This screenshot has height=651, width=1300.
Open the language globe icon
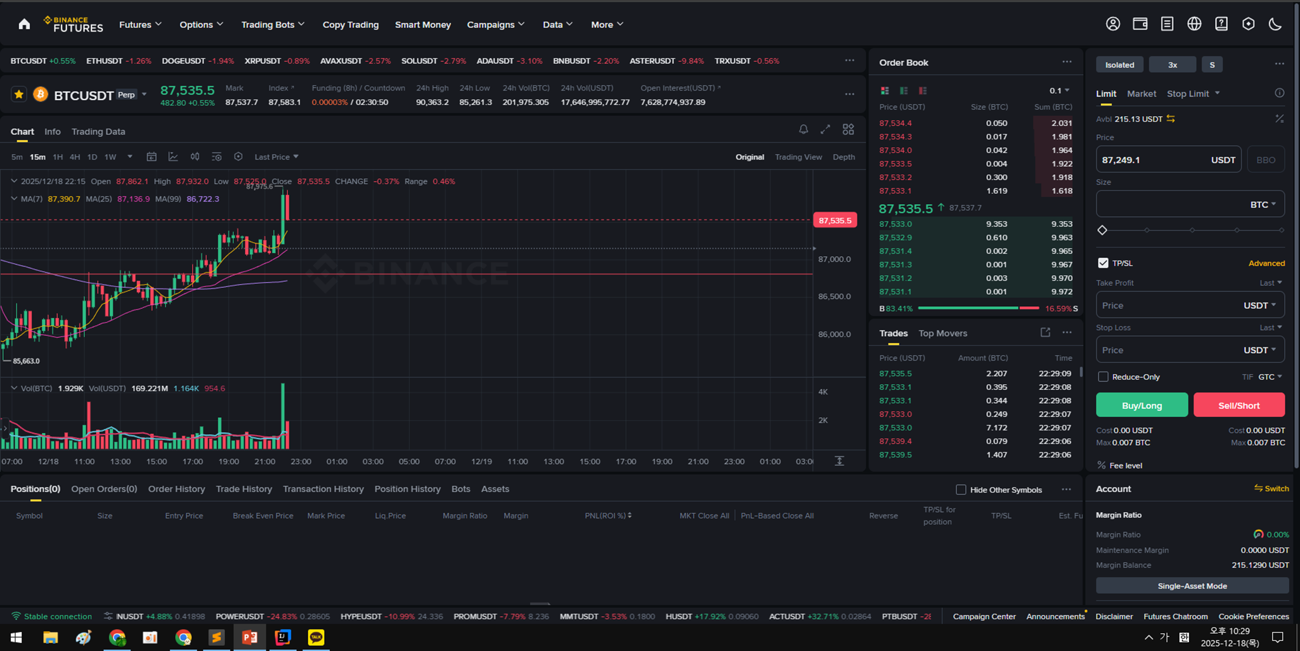tap(1194, 24)
